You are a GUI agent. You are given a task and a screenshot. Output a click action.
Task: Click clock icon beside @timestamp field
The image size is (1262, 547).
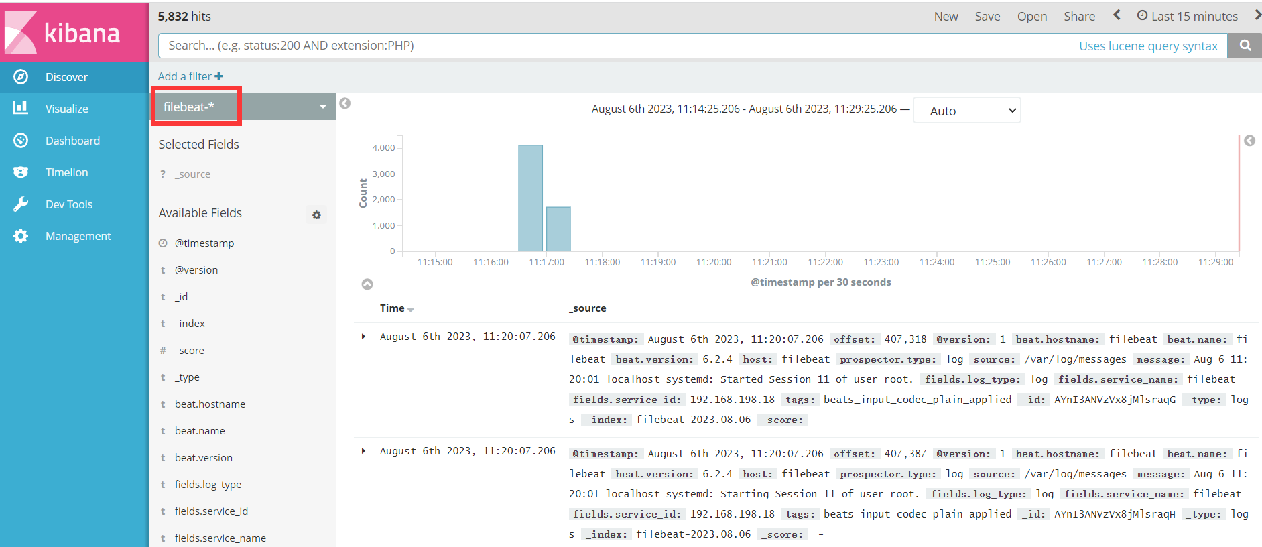point(163,243)
